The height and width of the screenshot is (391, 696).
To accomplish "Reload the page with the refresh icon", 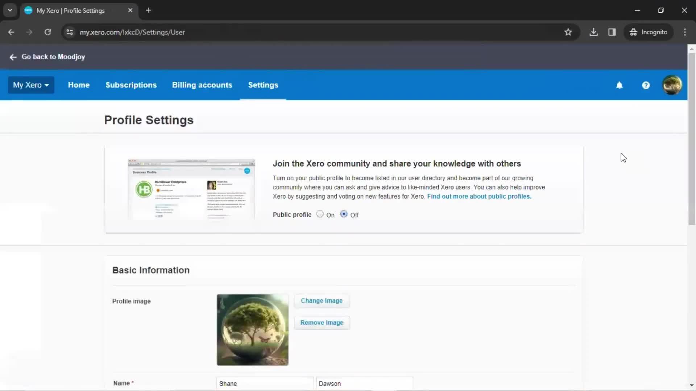I will tap(47, 32).
